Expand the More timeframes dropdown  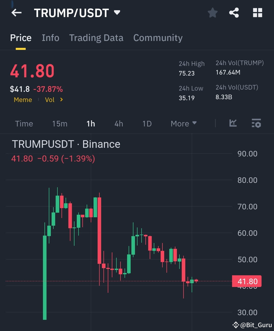click(184, 123)
